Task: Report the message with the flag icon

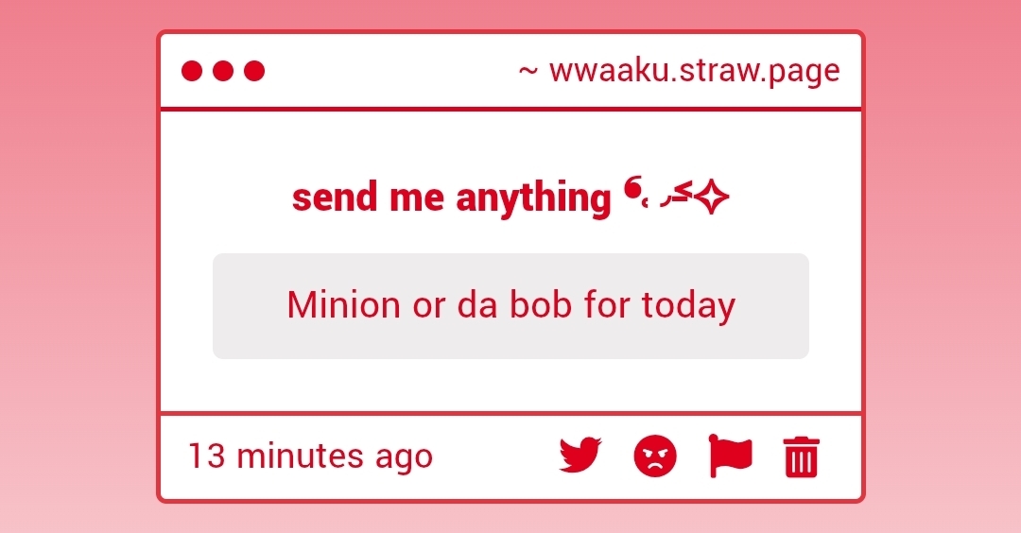Action: tap(730, 456)
